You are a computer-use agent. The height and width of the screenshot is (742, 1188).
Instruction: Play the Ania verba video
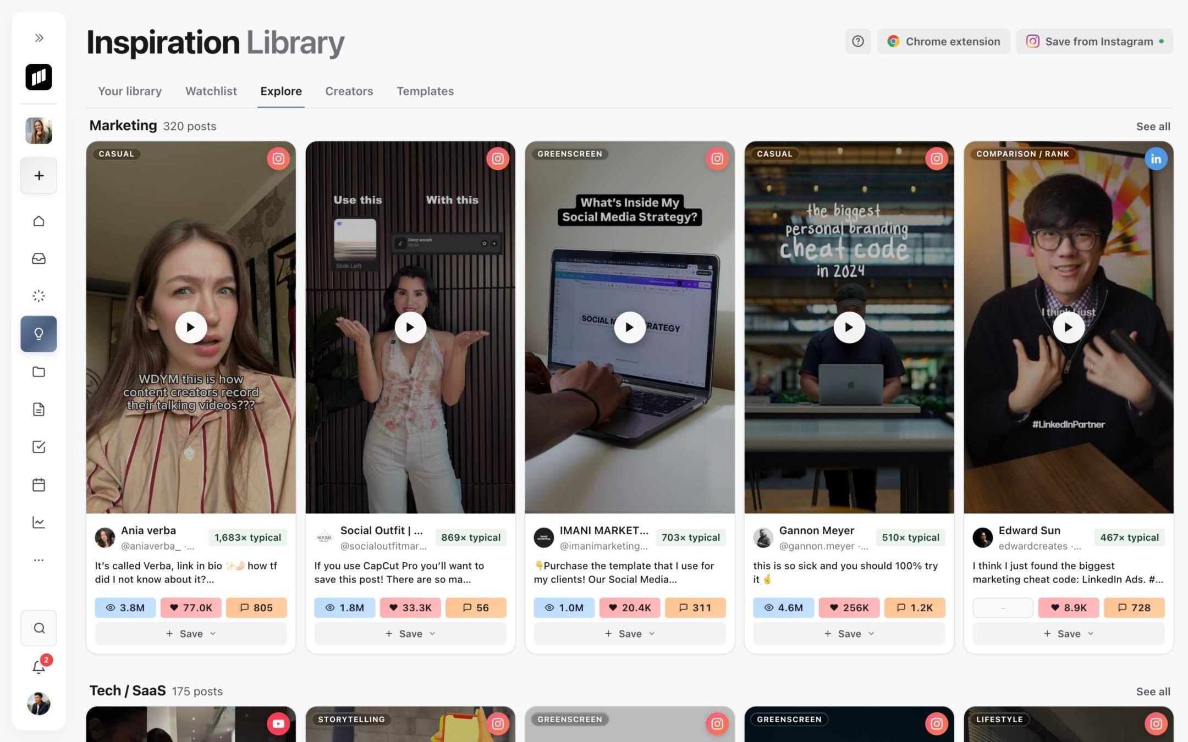pyautogui.click(x=191, y=328)
